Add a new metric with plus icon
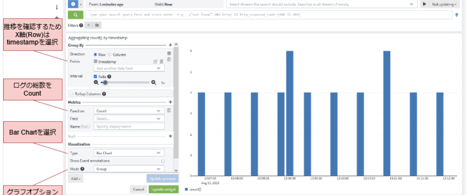Viewport: 466px width, 195px height. click(170, 102)
